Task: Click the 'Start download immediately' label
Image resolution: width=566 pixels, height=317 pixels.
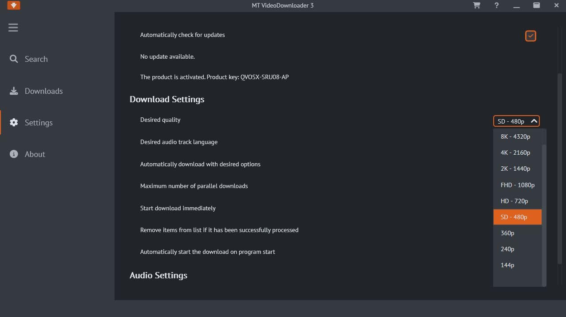Action: [178, 208]
